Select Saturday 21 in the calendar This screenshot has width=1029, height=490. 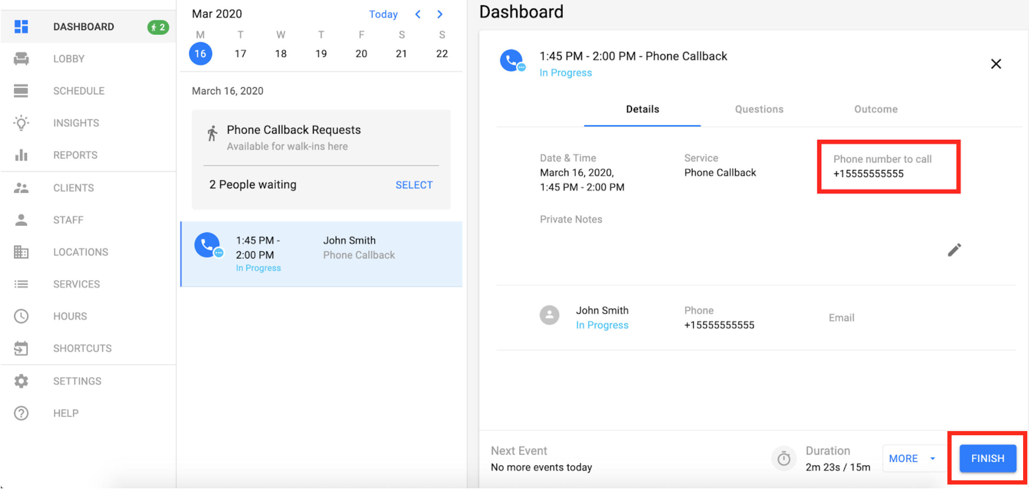pyautogui.click(x=401, y=53)
